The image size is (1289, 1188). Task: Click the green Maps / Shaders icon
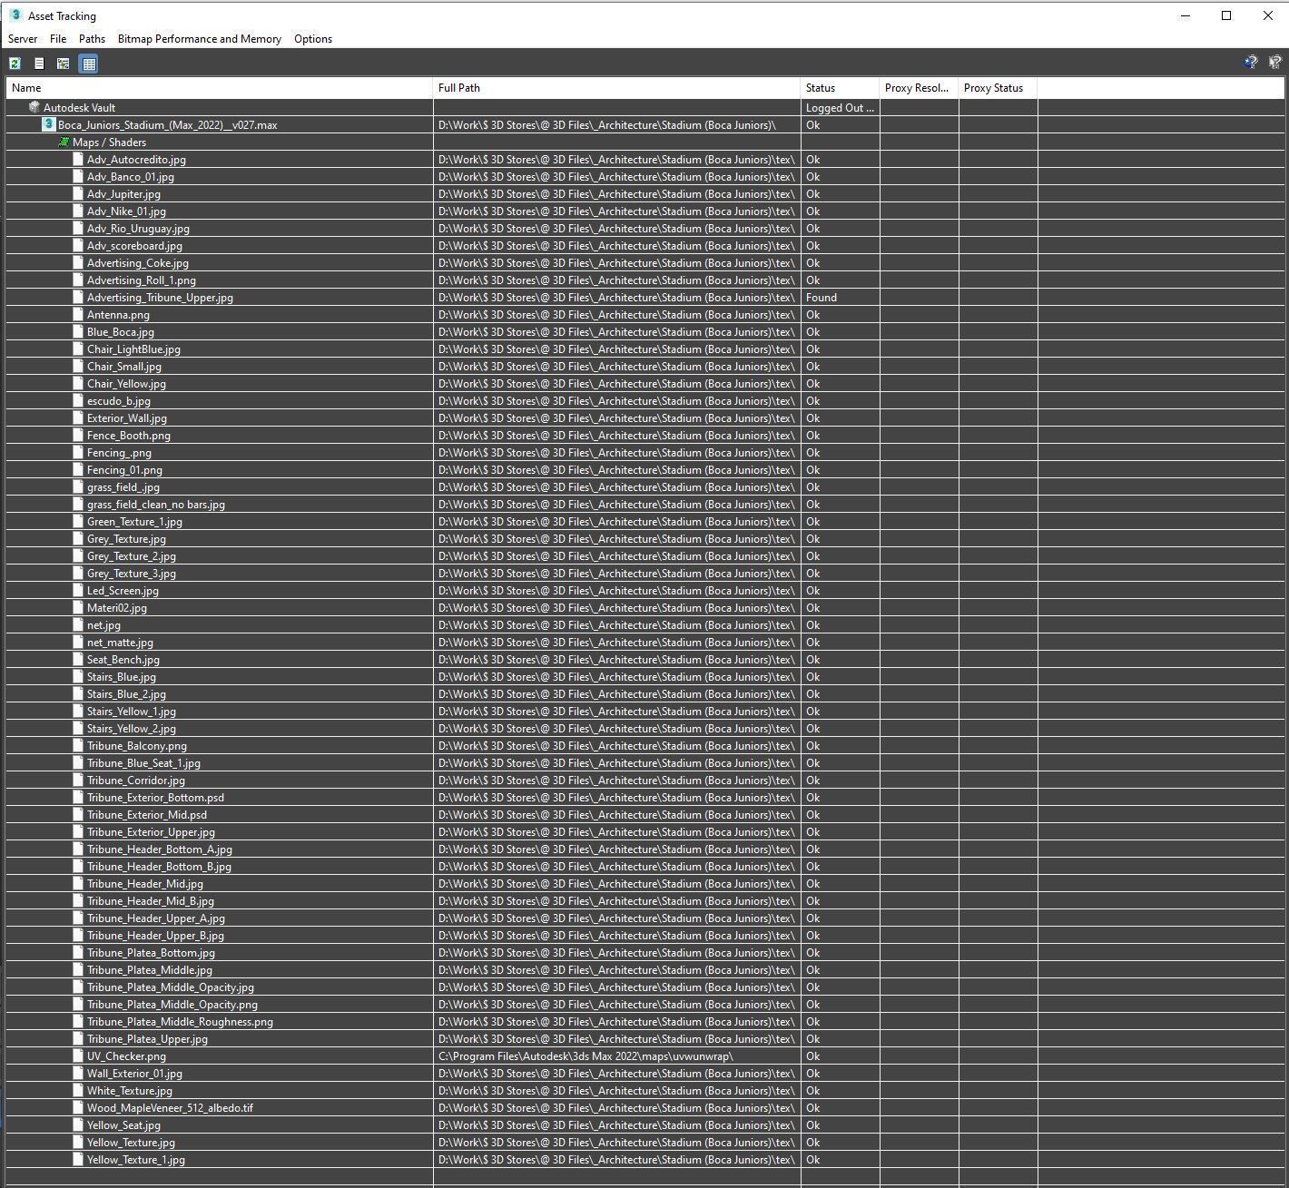[x=64, y=142]
